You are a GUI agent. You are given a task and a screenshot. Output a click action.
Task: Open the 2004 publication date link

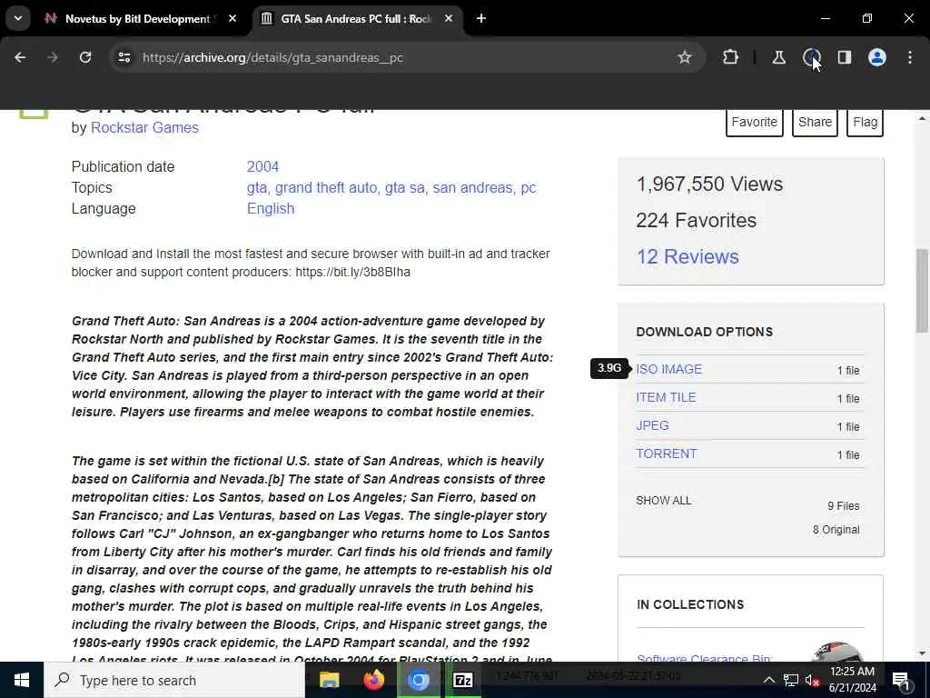tap(262, 167)
